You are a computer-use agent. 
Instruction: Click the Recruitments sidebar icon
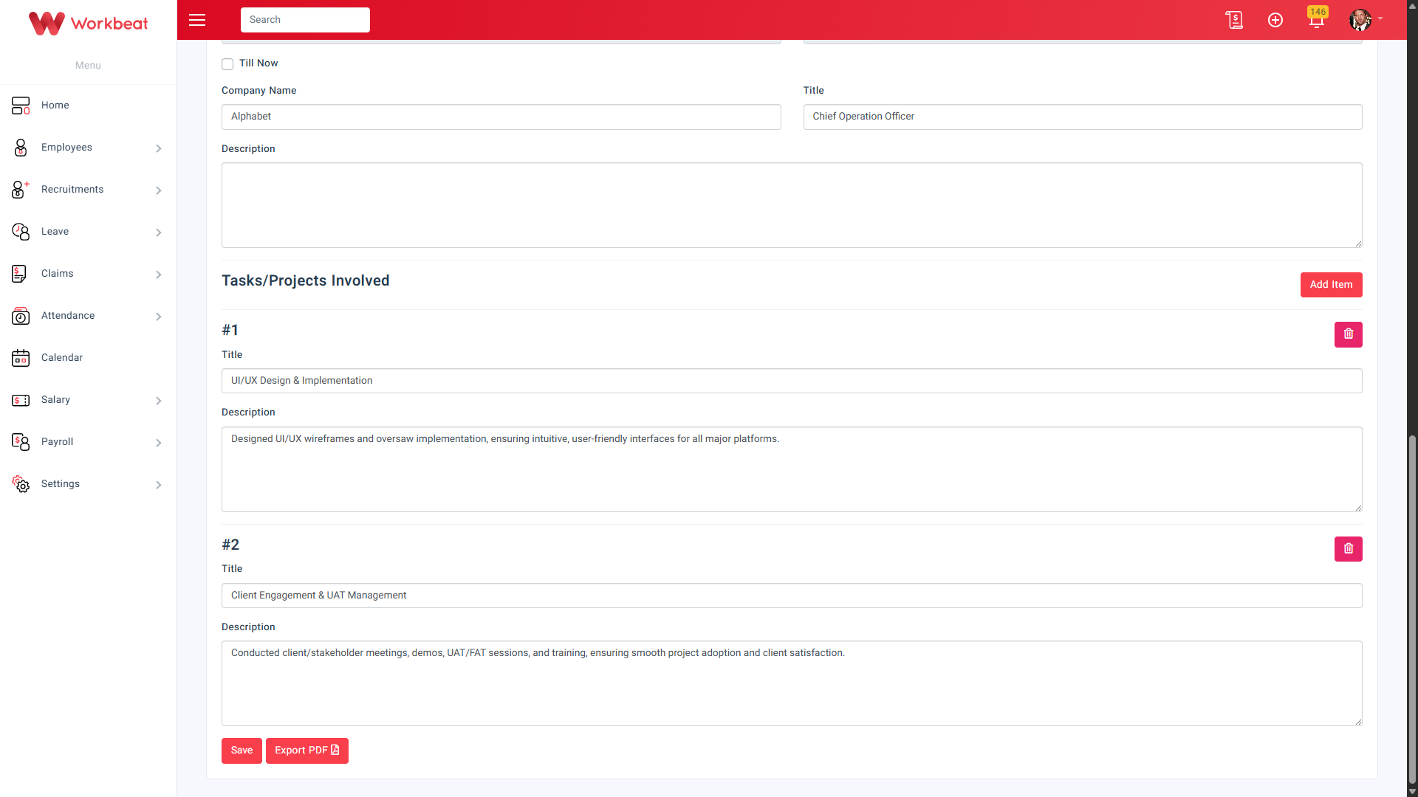click(x=21, y=190)
